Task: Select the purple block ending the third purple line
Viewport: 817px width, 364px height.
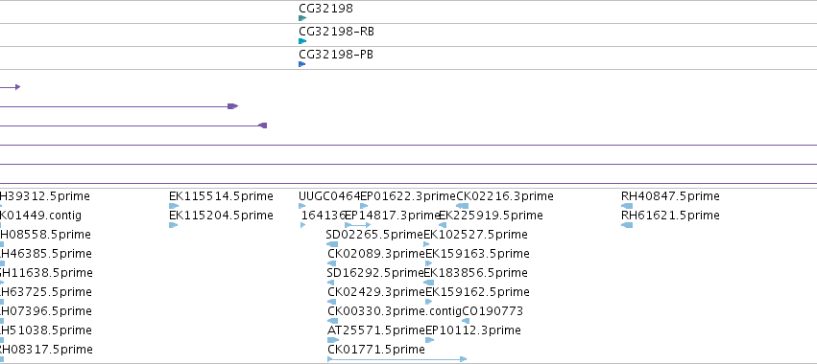Action: tap(263, 125)
